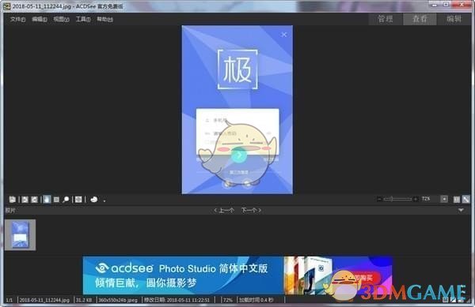Open the 编辑 (Edit) menu in menu bar
The width and height of the screenshot is (475, 307).
pyautogui.click(x=40, y=19)
